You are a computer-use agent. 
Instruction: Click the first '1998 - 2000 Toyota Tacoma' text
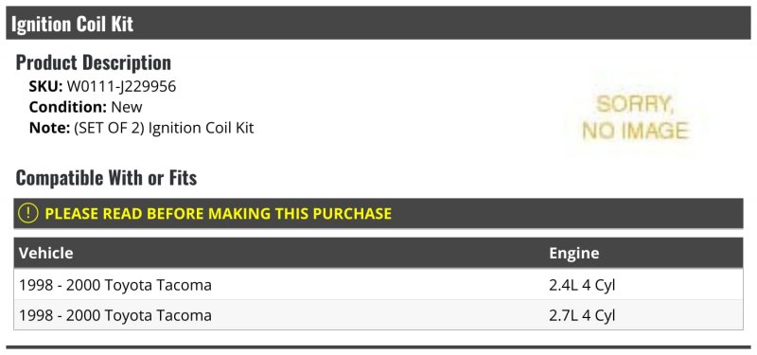[115, 285]
